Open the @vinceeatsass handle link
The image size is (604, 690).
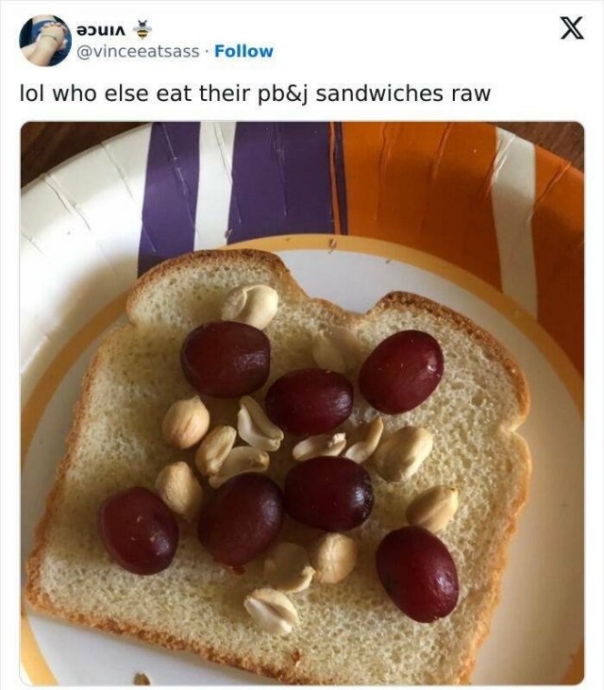pos(138,51)
